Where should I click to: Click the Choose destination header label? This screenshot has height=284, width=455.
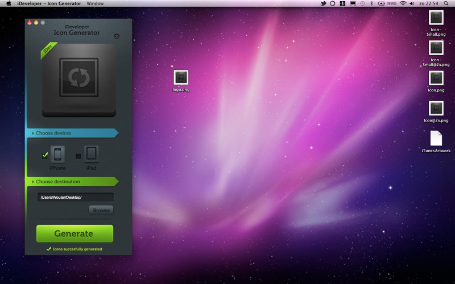pos(58,182)
